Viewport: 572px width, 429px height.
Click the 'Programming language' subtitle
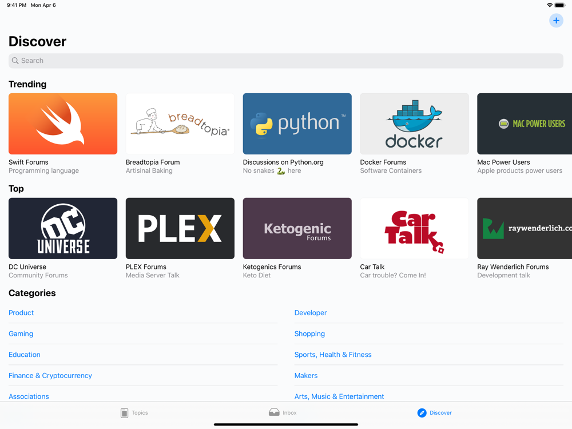pos(44,170)
